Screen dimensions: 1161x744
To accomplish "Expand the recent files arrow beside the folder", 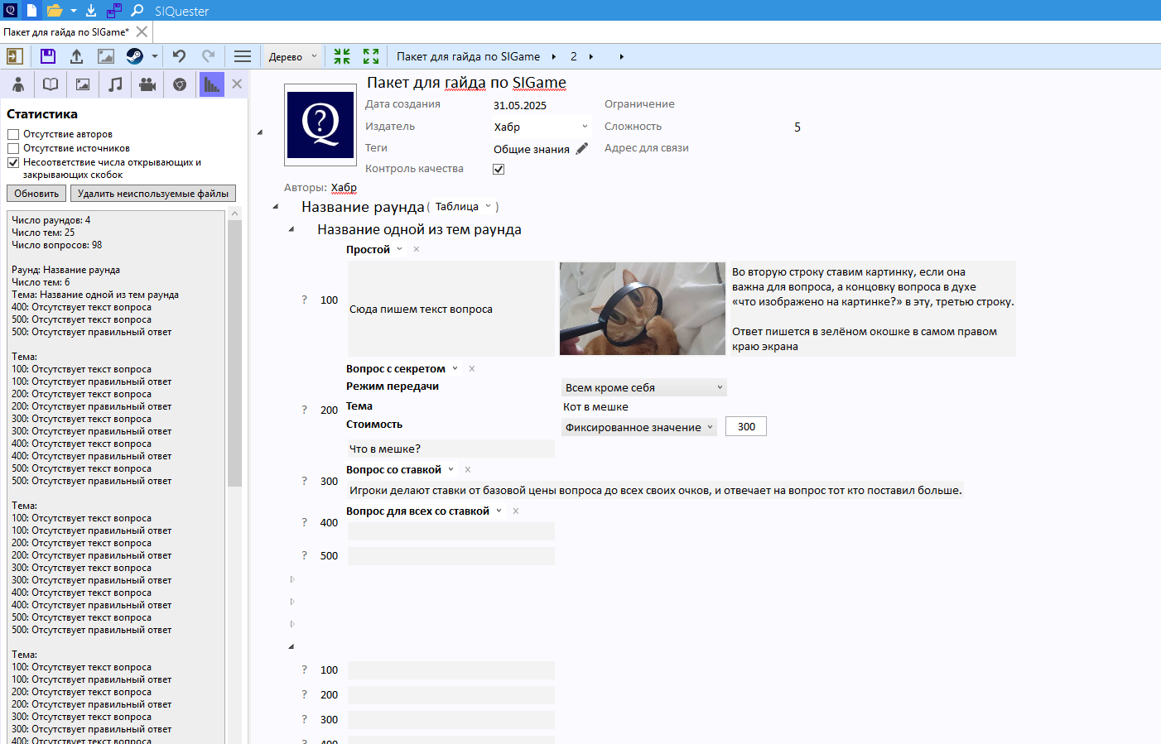I will click(73, 11).
